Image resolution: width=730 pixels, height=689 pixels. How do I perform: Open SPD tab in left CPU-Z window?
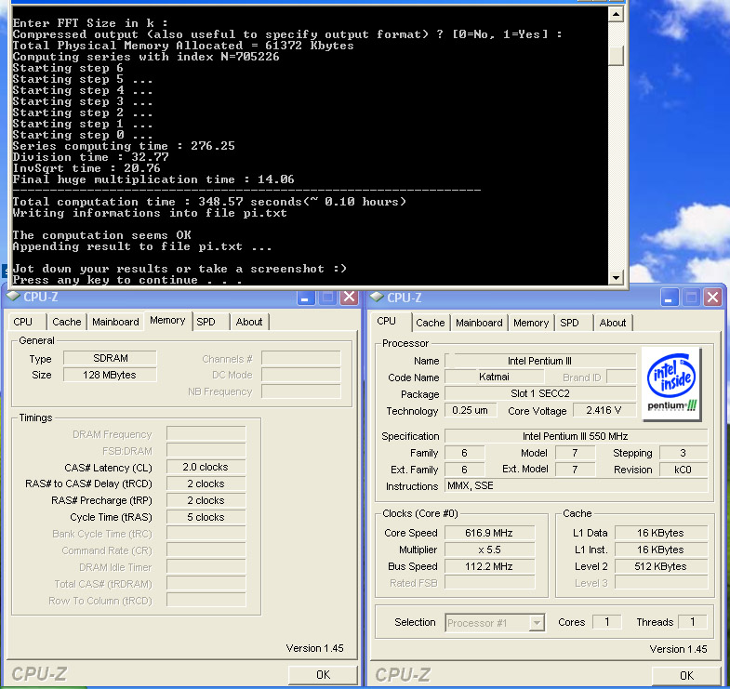click(206, 322)
